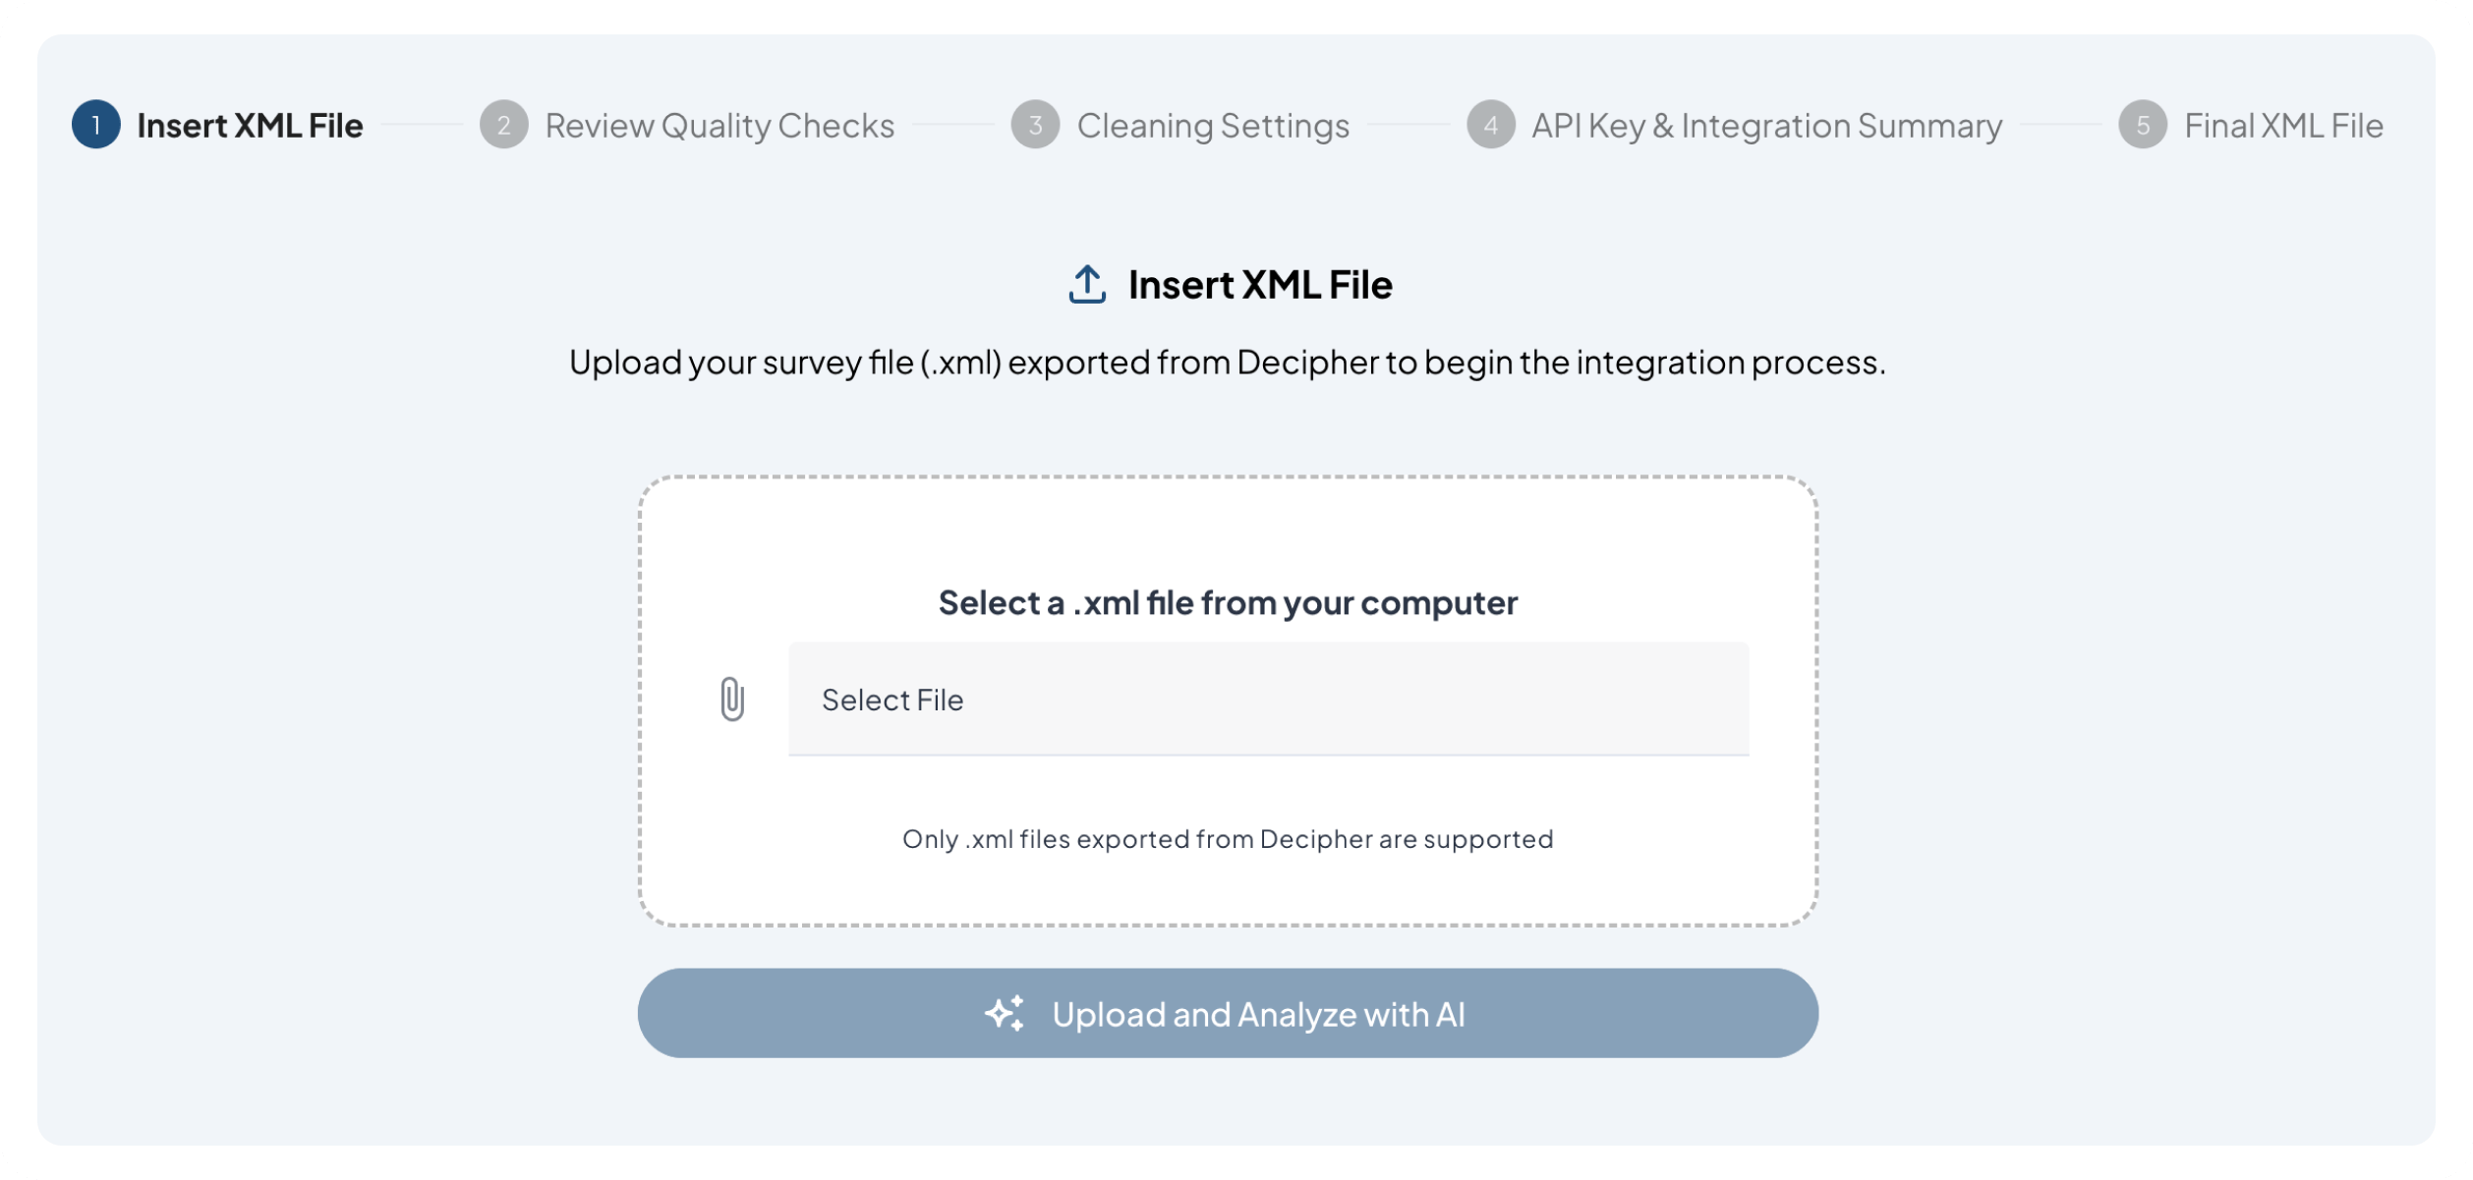This screenshot has width=2473, height=1180.
Task: Open the Cleaning Settings step
Action: coord(1213,126)
